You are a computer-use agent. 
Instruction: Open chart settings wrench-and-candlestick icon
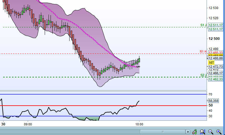[195, 132]
